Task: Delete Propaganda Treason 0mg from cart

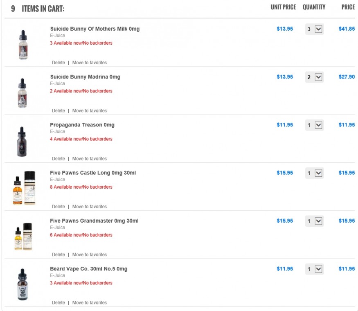Action: coord(58,158)
